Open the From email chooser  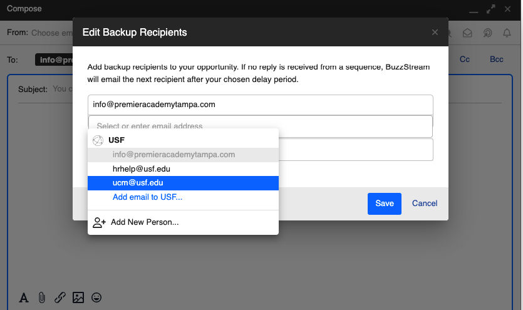(52, 33)
